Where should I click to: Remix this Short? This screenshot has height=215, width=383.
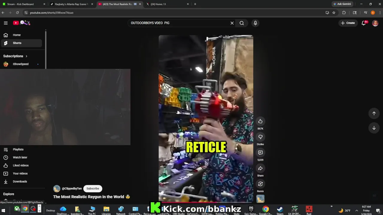(x=260, y=184)
